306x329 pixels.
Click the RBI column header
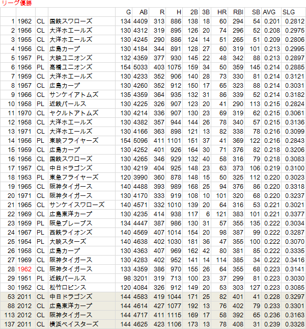click(238, 12)
